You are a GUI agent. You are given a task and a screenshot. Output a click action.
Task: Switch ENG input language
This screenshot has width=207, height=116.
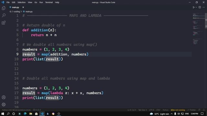coord(187,114)
